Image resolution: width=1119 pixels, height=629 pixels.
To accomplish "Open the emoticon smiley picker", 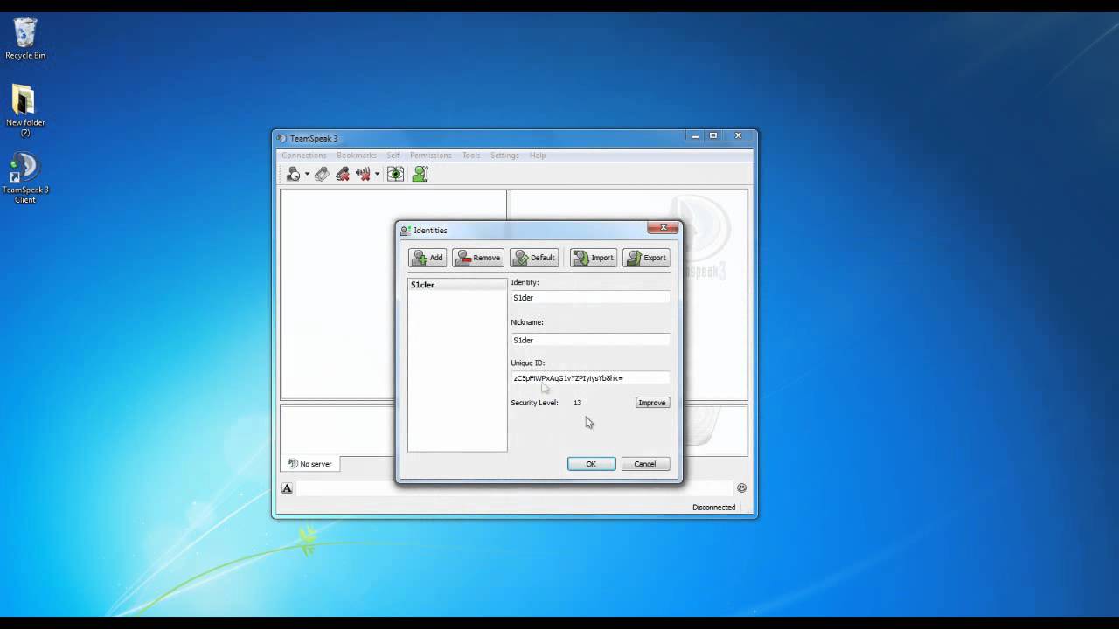I will (741, 488).
